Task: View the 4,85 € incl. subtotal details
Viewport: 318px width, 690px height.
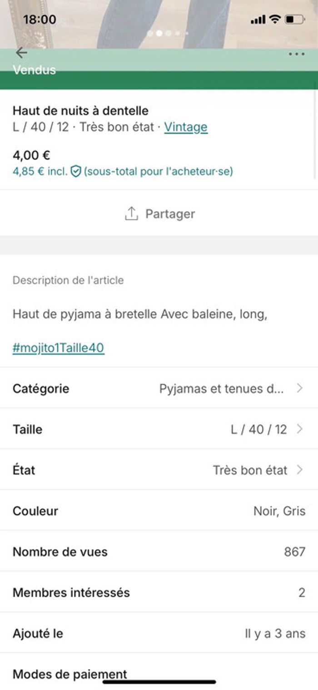Action: click(40, 172)
